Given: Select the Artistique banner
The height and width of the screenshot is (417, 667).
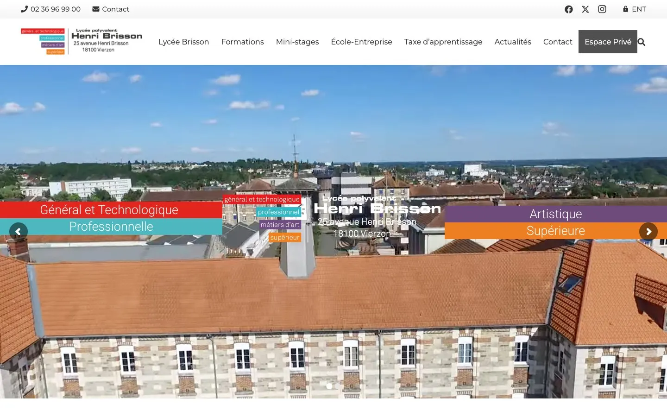Looking at the screenshot, I should point(556,214).
